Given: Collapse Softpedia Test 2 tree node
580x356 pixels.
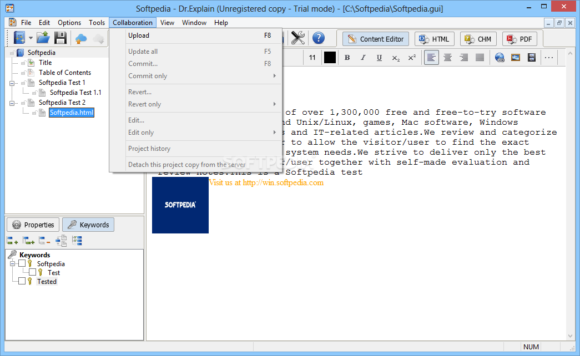Looking at the screenshot, I should click(12, 103).
